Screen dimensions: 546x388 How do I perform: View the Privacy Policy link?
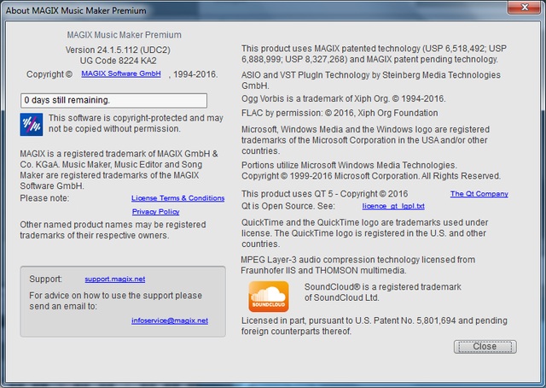click(155, 211)
